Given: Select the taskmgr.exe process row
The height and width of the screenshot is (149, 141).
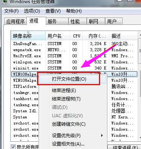Looking at the screenshot, I should click(26, 93).
